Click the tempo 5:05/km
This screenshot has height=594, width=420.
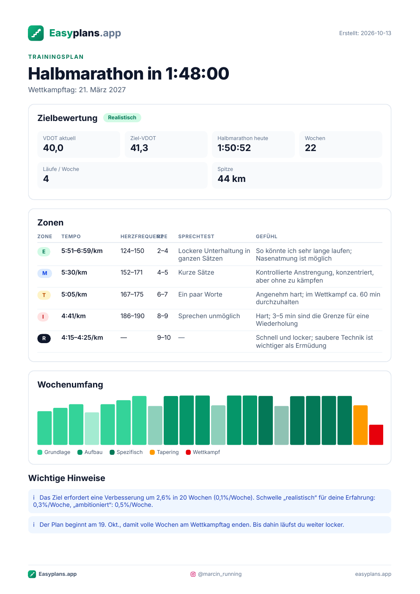tap(74, 294)
